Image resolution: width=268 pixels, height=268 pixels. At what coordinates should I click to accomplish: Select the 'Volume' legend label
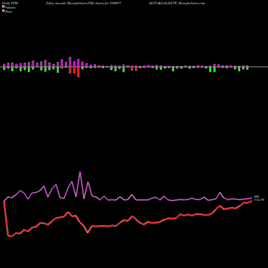point(10,8)
